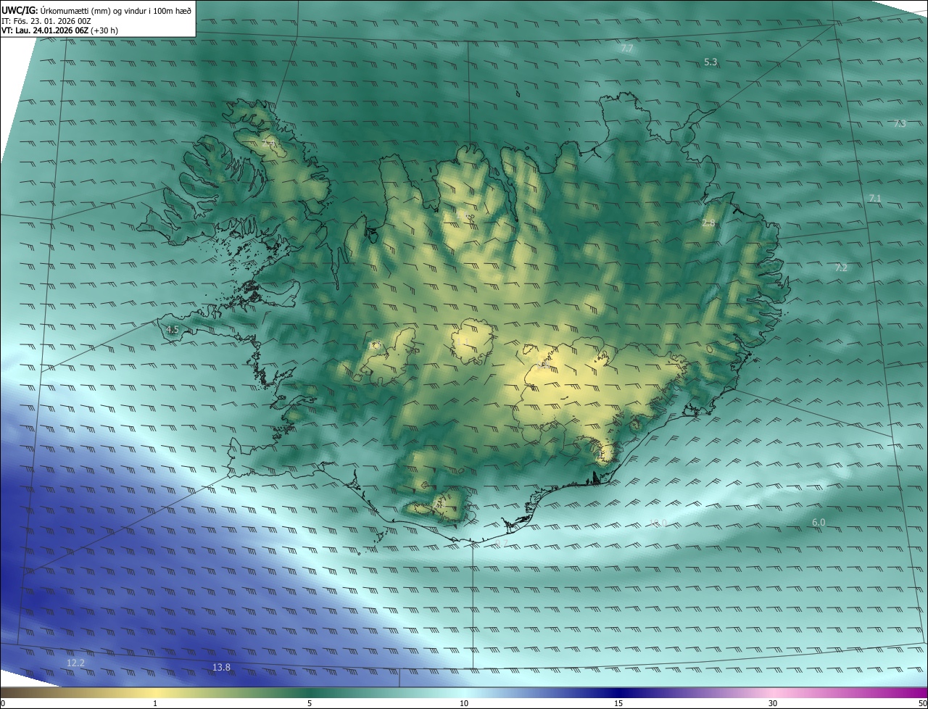This screenshot has width=928, height=709.
Task: Click the 13.8 value label
Action: coord(221,668)
